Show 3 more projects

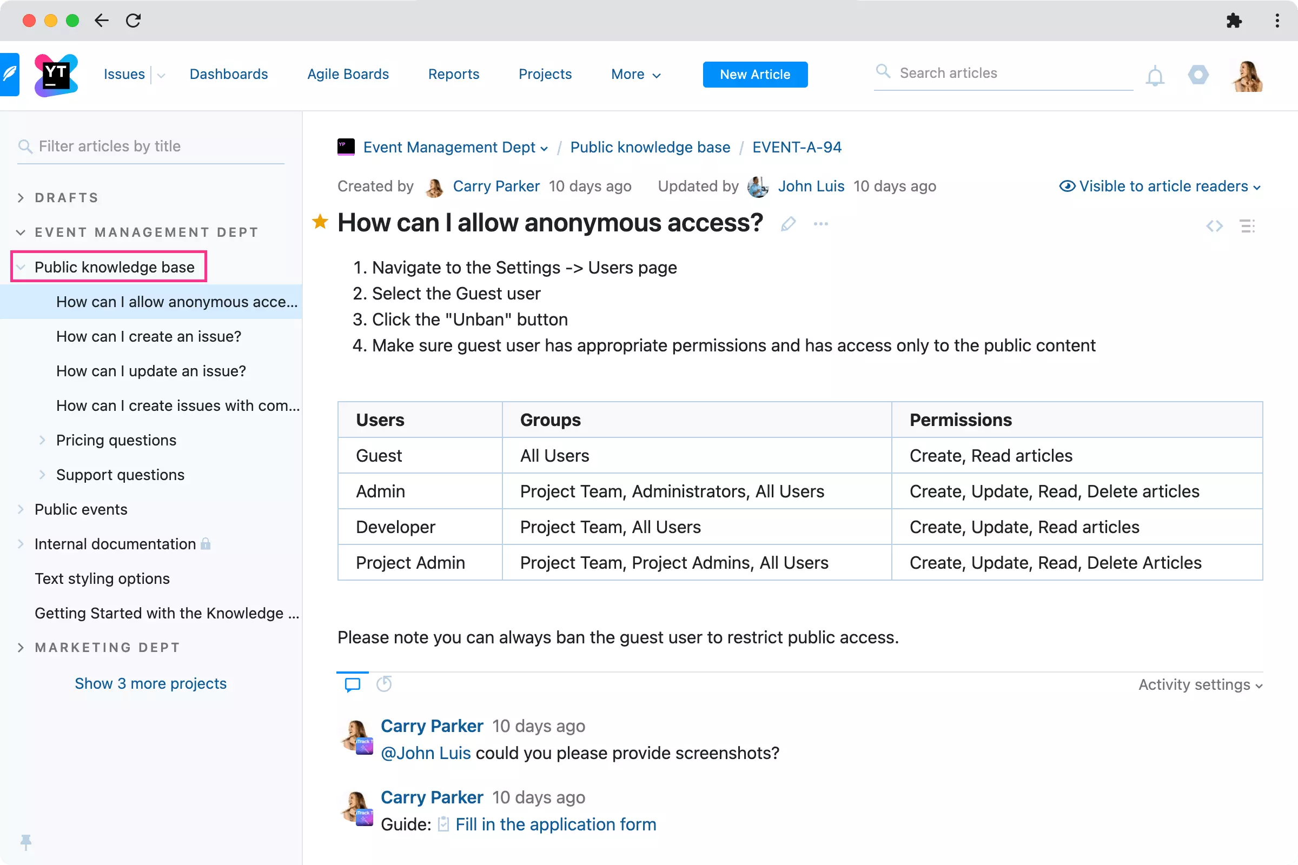click(x=151, y=683)
